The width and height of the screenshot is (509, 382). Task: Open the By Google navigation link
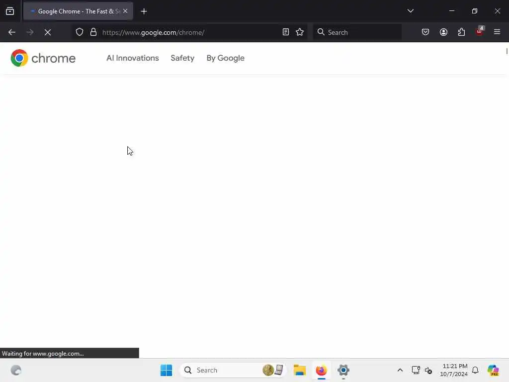225,58
